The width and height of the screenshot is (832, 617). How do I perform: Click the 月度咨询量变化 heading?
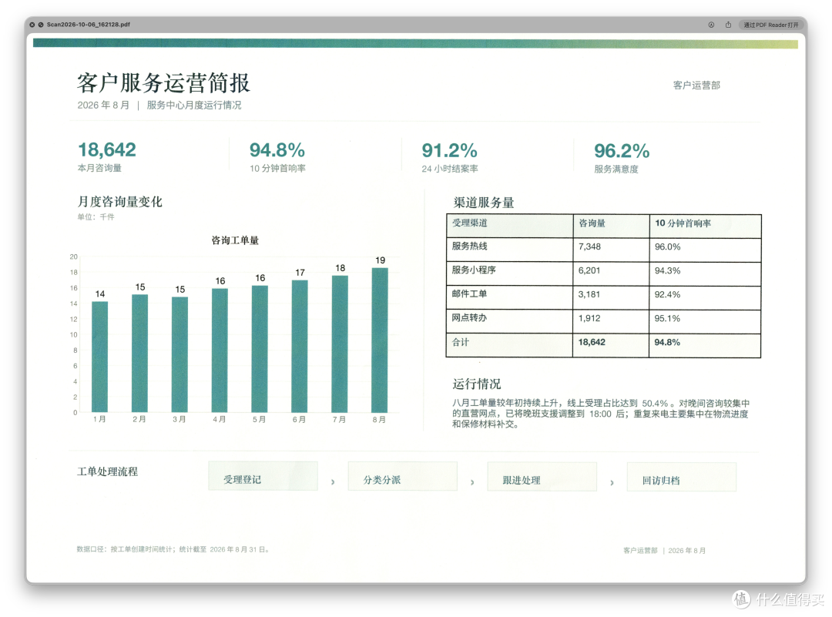(120, 202)
